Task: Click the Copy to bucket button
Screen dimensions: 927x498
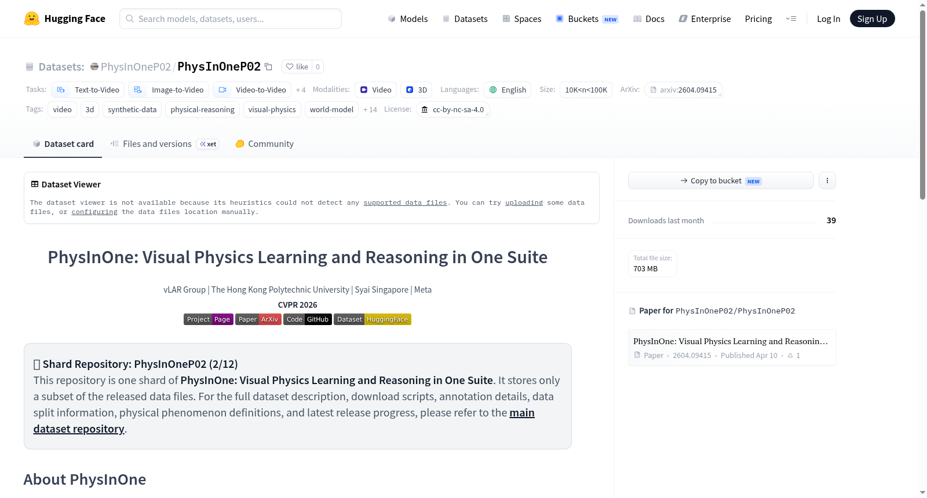Action: (721, 180)
